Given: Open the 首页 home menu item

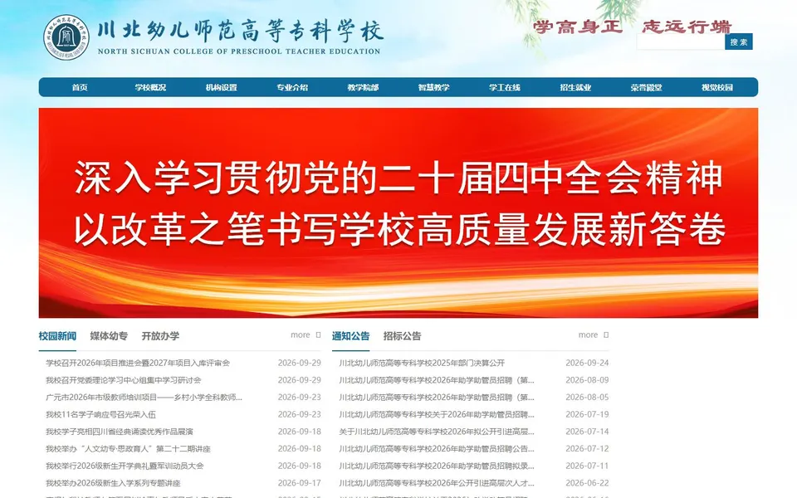Looking at the screenshot, I should [80, 87].
